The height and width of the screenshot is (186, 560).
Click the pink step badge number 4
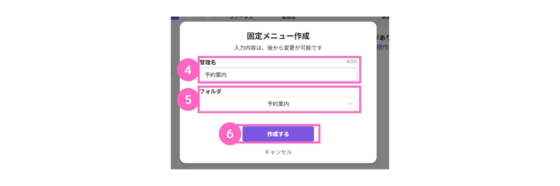pos(188,70)
